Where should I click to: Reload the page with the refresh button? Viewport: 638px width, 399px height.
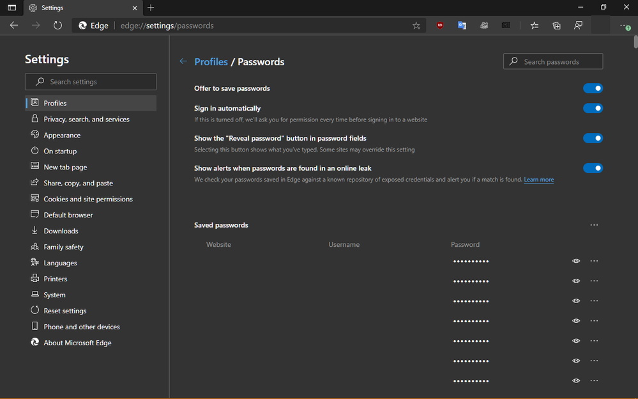(x=57, y=26)
